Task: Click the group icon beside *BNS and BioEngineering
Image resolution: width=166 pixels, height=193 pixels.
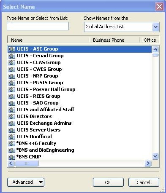Action: pos(12,150)
